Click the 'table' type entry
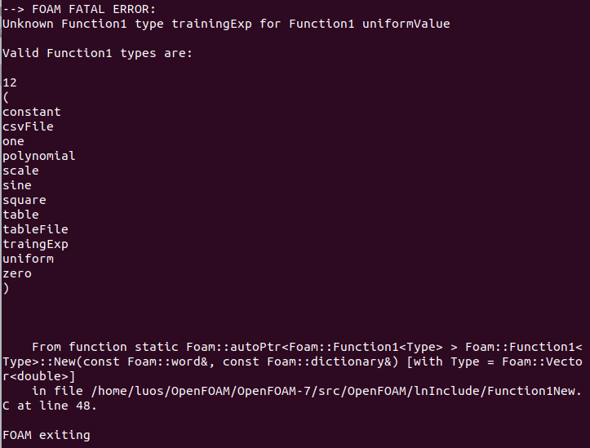Screen dimensions: 590x448 coord(21,215)
